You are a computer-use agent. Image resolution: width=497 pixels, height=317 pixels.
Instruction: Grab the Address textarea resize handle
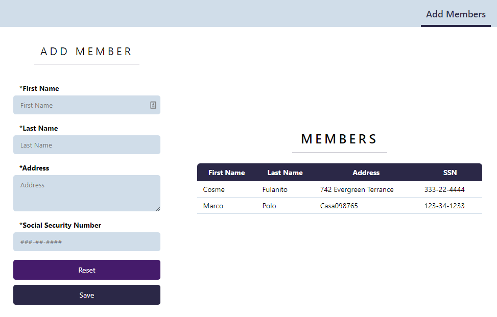(x=158, y=209)
